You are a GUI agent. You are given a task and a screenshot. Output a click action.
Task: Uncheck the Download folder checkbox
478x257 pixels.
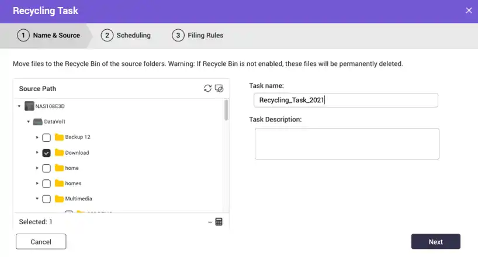click(x=47, y=152)
